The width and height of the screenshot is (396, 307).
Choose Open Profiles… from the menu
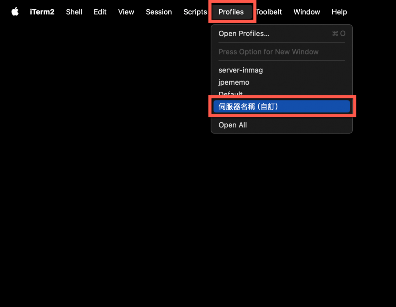tap(281, 34)
